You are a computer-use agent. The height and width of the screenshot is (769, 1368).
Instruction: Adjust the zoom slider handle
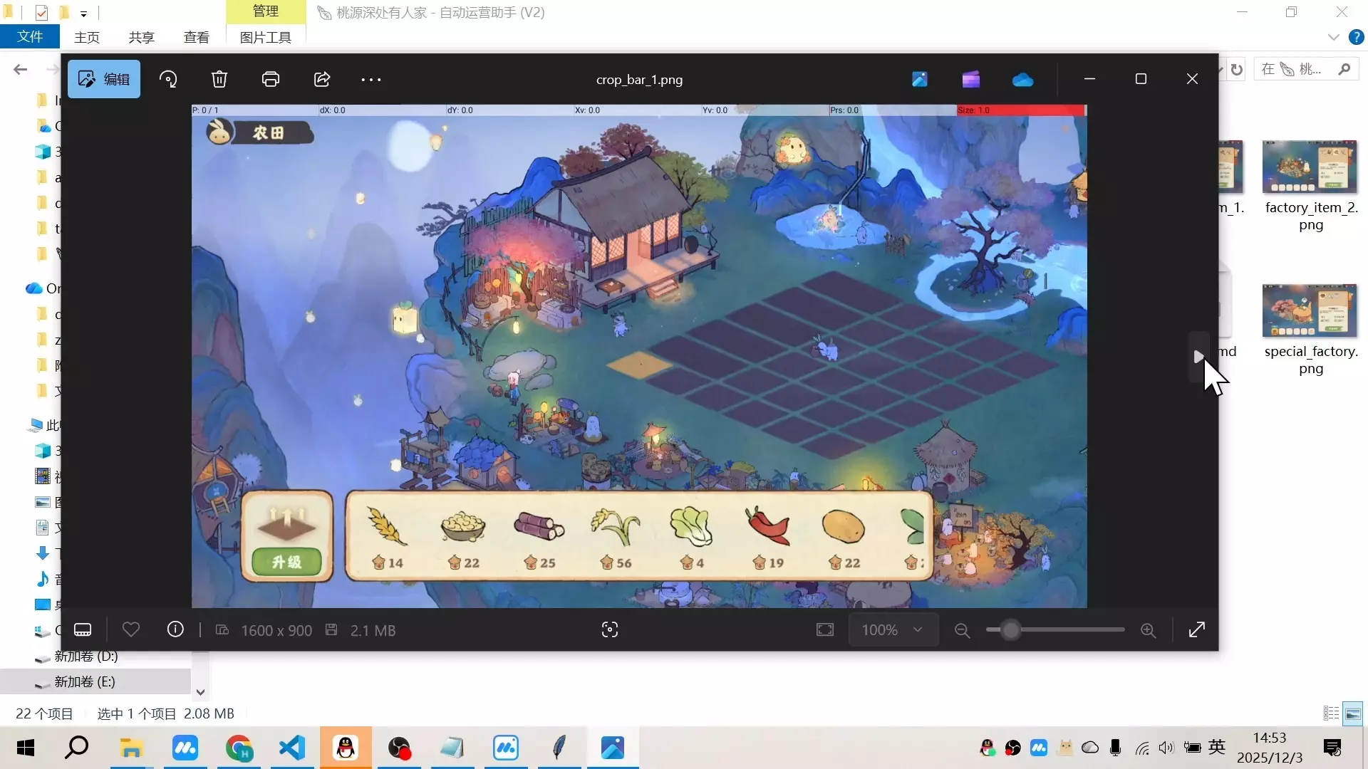1010,630
